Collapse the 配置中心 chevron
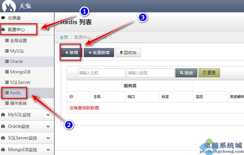 pos(48,29)
